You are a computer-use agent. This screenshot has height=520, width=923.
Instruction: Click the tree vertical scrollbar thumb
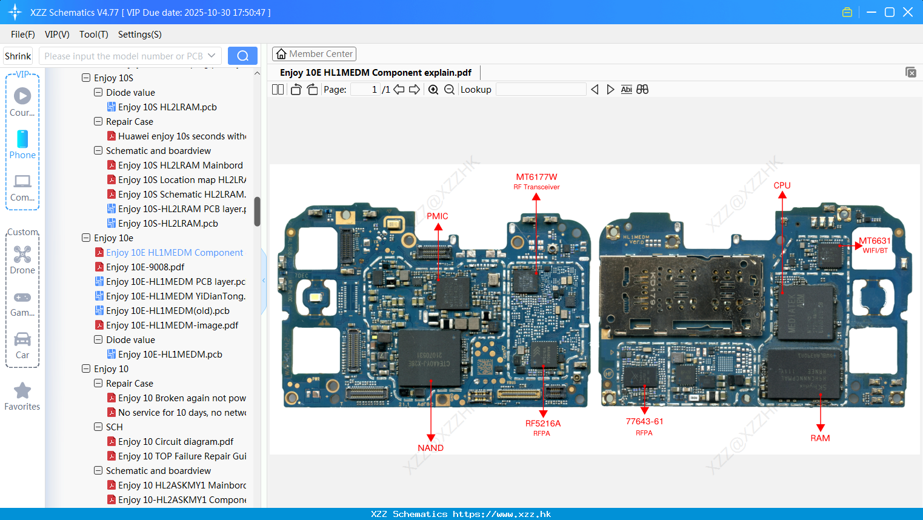tap(257, 212)
